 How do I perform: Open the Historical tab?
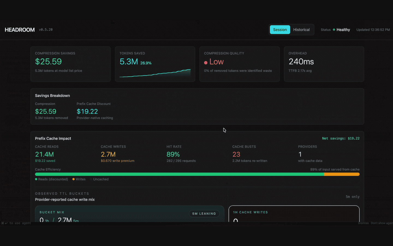coord(301,30)
